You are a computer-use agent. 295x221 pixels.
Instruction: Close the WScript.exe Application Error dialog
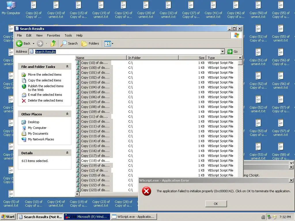[291, 180]
